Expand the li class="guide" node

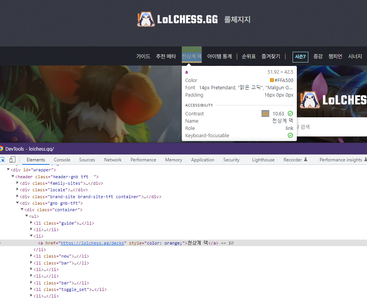(31, 222)
